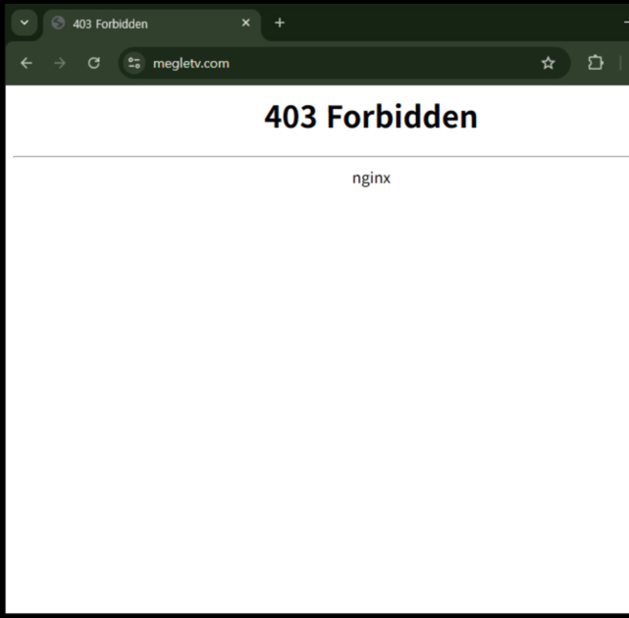Click the minimize dash at the top-right edge
This screenshot has height=618, width=629.
626,23
